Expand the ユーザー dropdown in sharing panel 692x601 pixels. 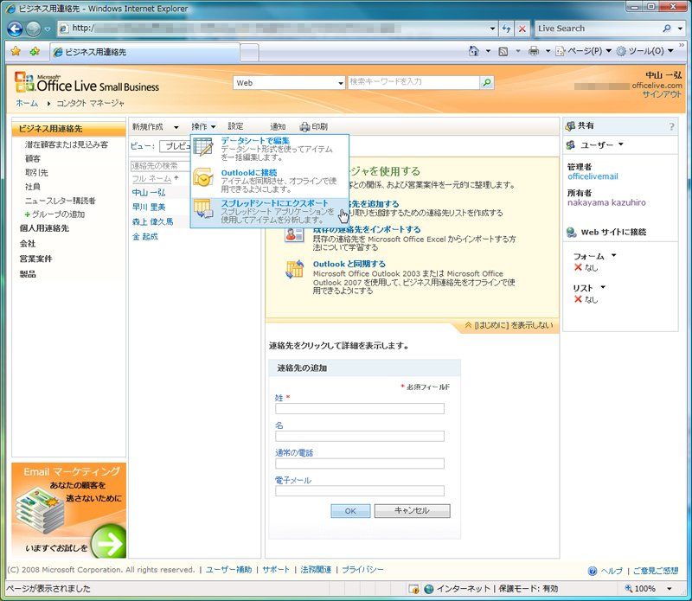click(620, 144)
